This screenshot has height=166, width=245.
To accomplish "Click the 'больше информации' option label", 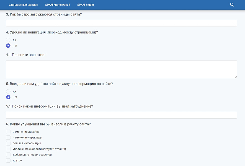I will (27, 143).
